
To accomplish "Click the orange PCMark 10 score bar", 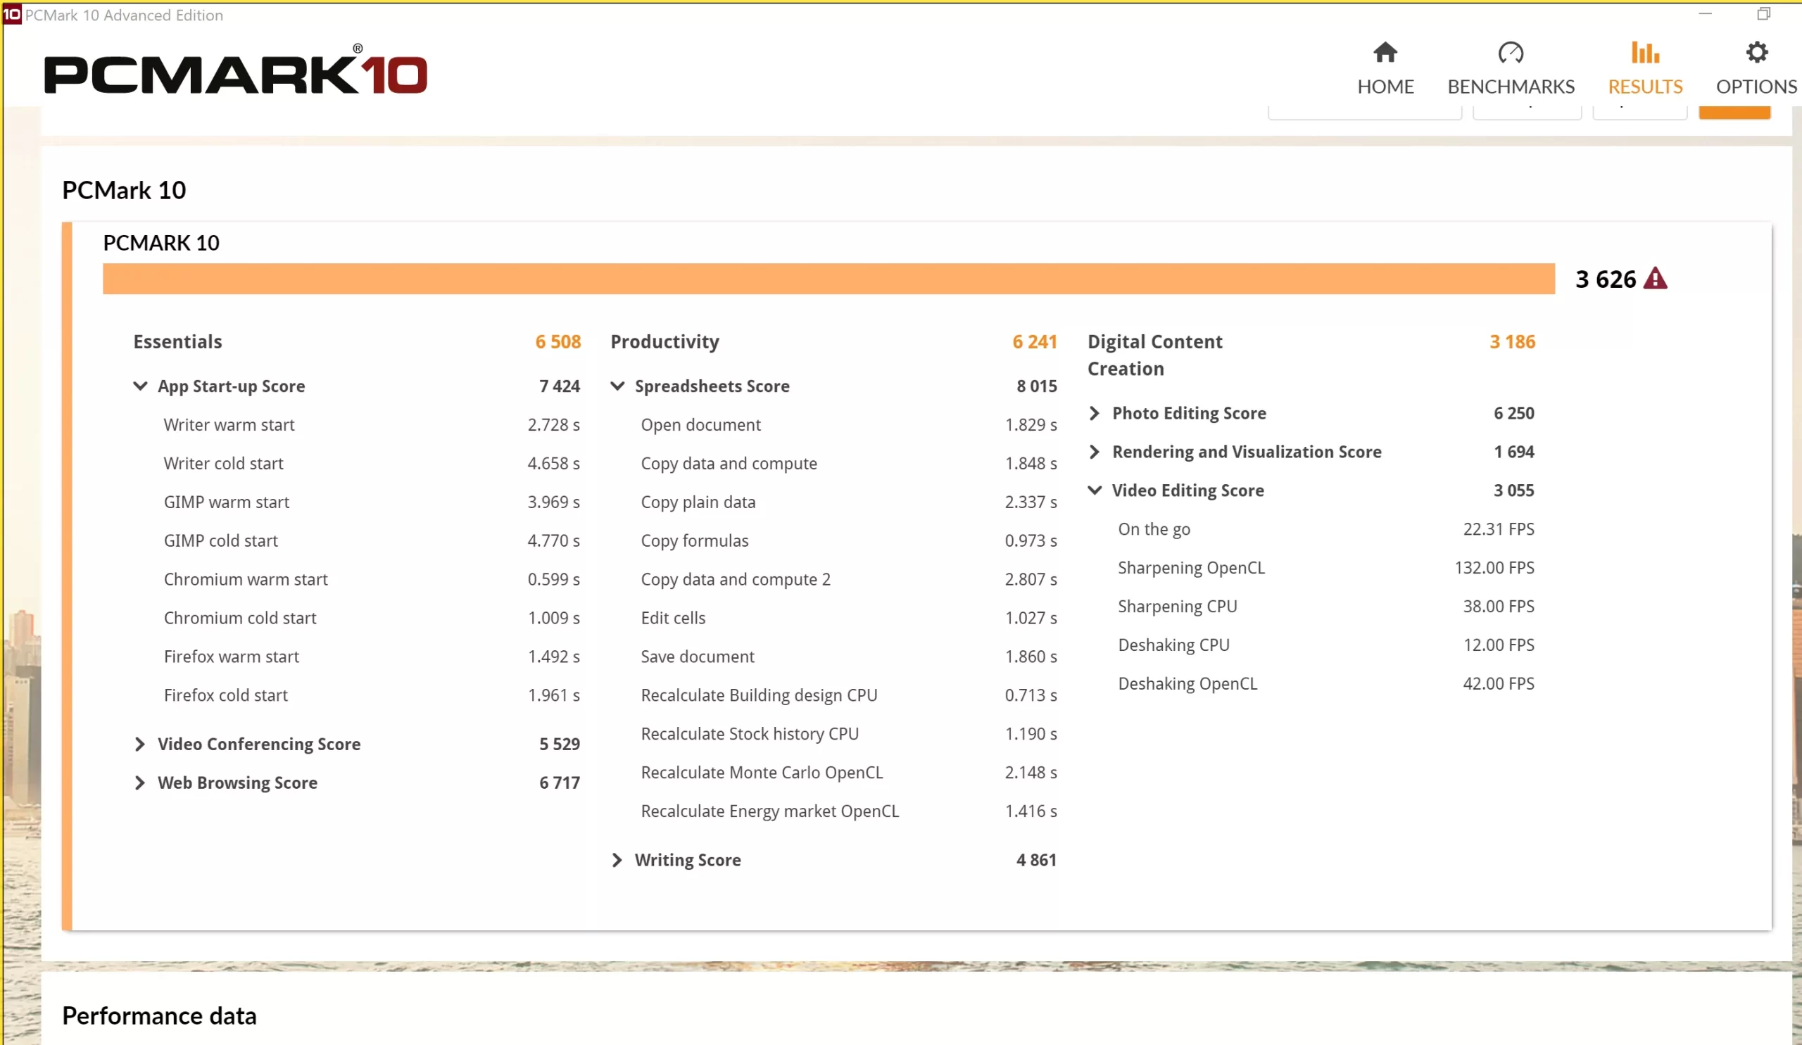I will tap(828, 278).
